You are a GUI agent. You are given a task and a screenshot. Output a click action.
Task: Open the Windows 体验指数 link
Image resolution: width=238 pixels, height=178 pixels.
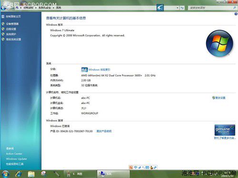pyautogui.click(x=99, y=70)
